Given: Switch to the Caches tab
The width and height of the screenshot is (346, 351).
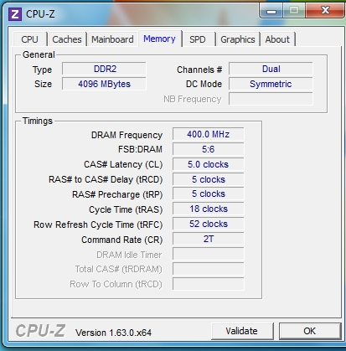Looking at the screenshot, I should (67, 39).
